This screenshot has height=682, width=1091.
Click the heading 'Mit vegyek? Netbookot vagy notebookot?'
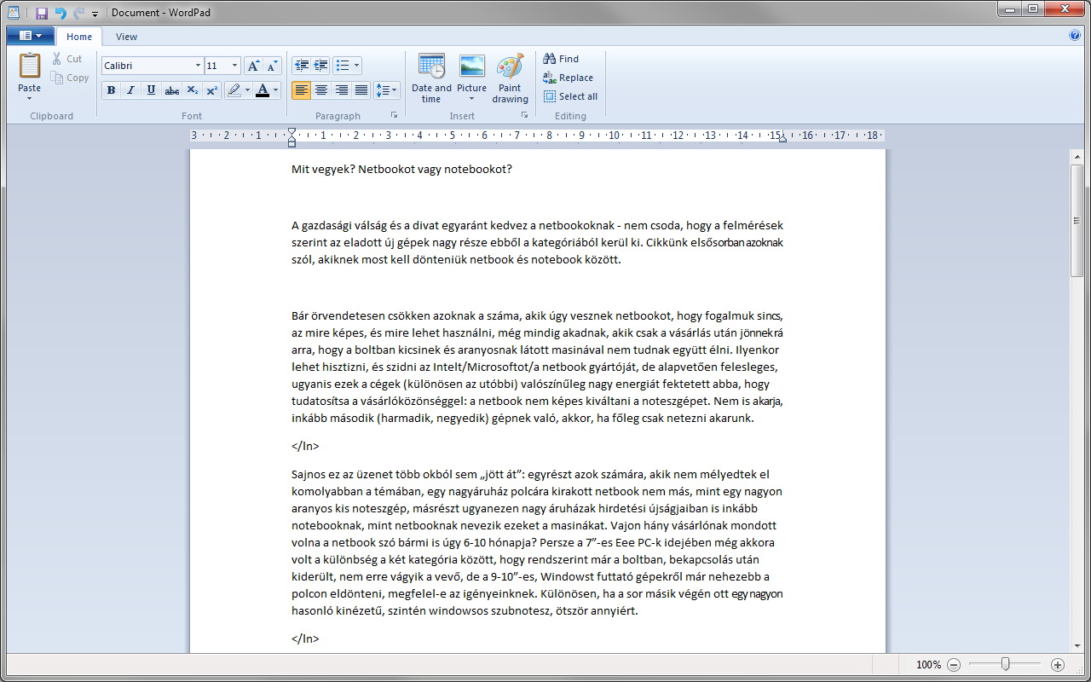[x=401, y=169]
